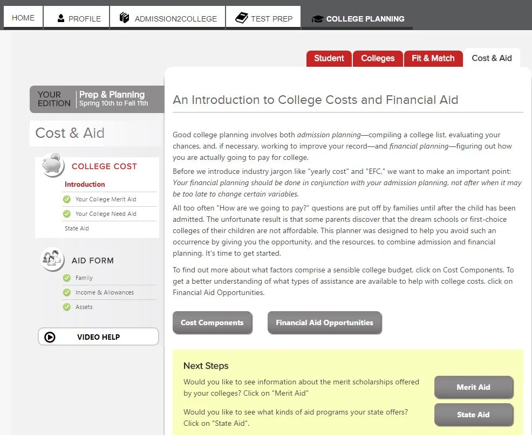Open the Family aid form link
Image resolution: width=532 pixels, height=435 pixels.
tap(84, 278)
